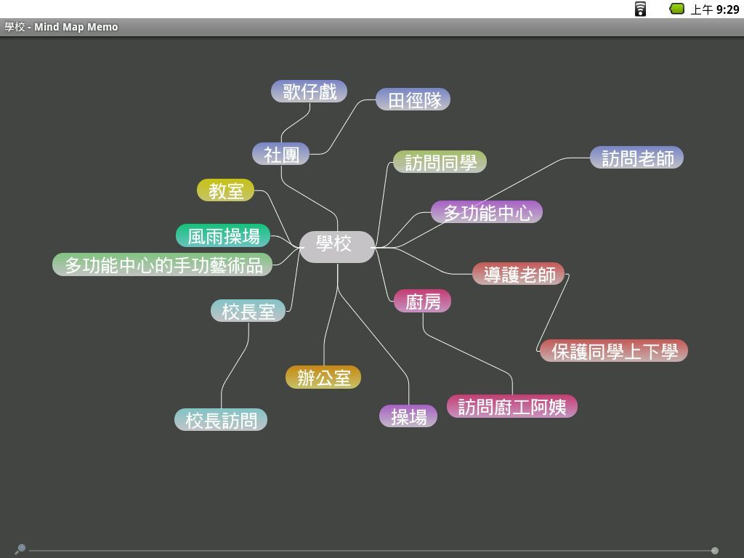Tap the 多功能中心的手功藝術品 node
744x558 pixels.
tap(163, 265)
